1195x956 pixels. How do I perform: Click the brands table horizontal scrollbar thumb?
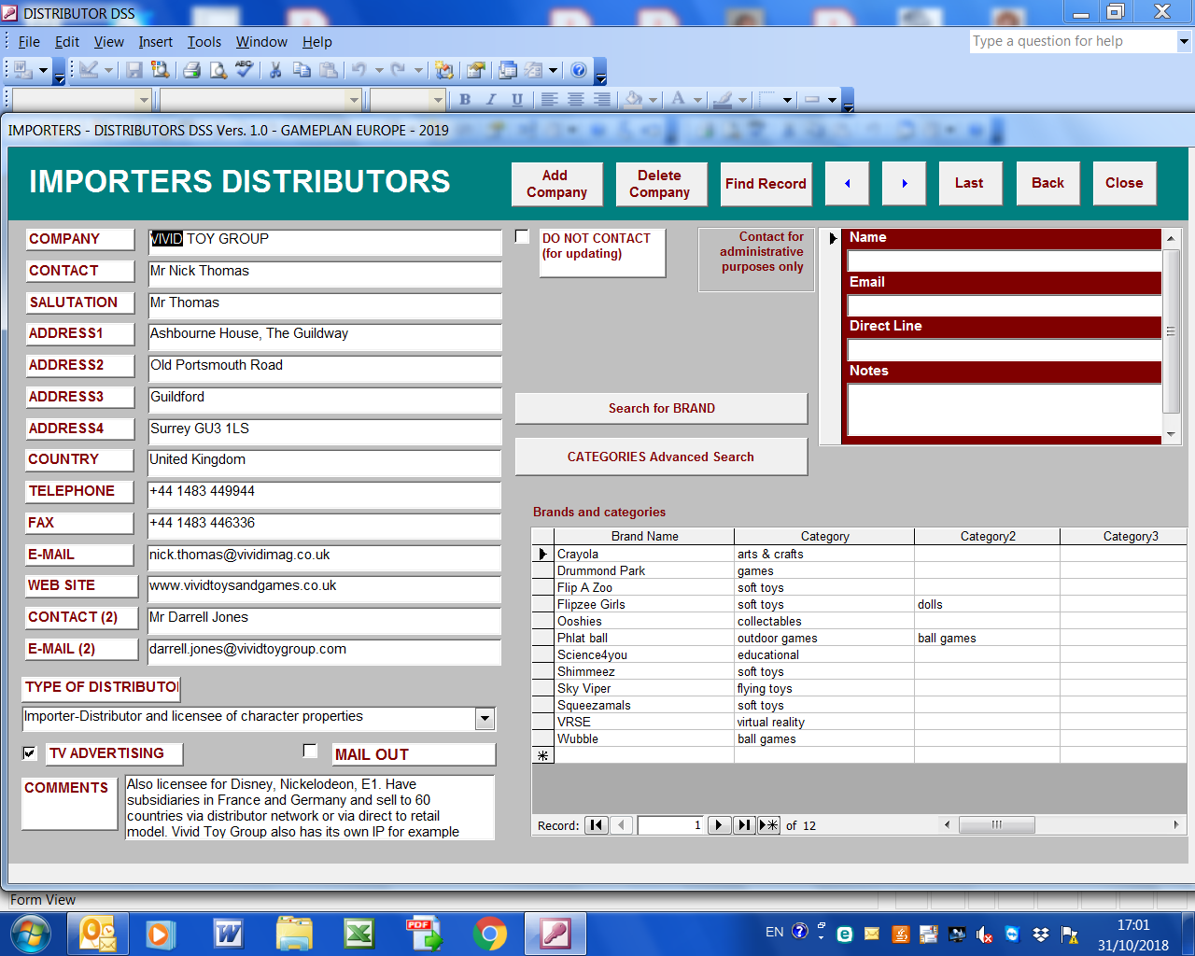pyautogui.click(x=996, y=824)
